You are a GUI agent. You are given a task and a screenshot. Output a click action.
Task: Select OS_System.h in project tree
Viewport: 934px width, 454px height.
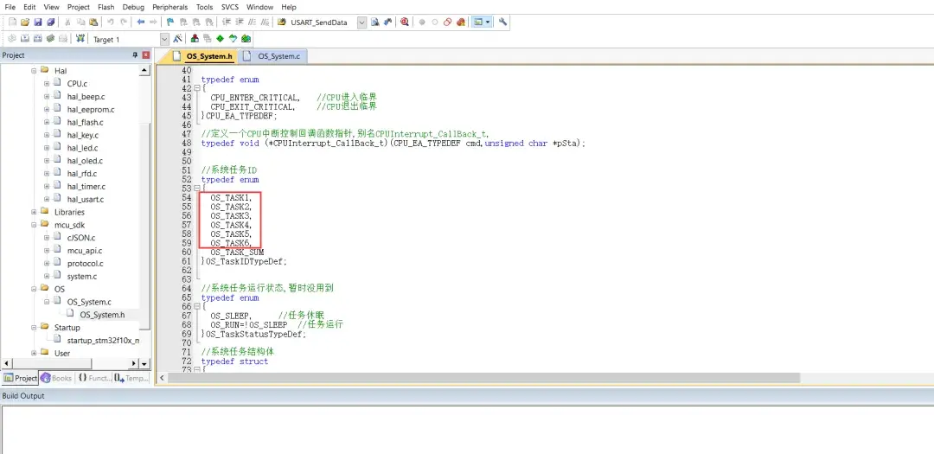point(102,315)
